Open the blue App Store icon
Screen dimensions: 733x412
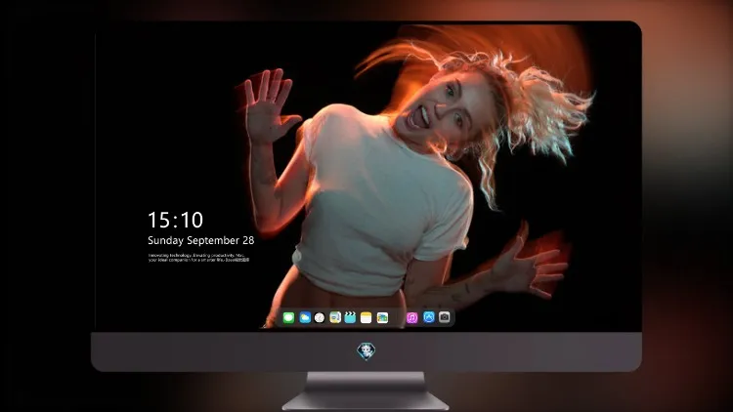[429, 317]
